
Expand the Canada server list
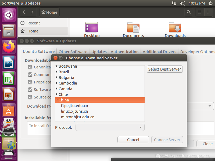pyautogui.click(x=57, y=89)
